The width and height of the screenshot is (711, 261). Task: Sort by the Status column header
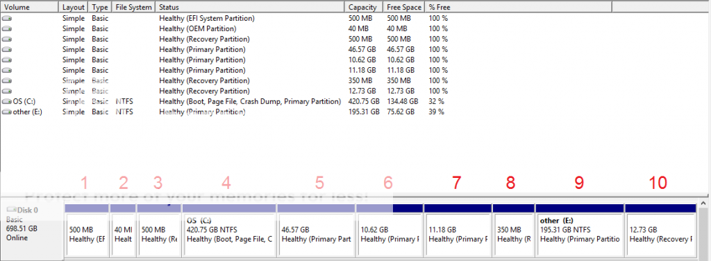250,7
